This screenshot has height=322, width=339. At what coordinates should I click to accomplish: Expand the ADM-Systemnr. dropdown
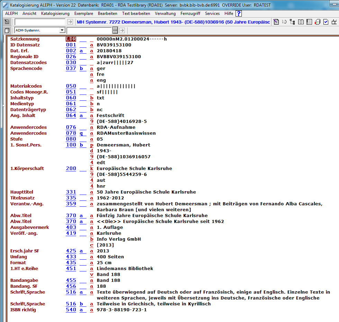(x=62, y=30)
